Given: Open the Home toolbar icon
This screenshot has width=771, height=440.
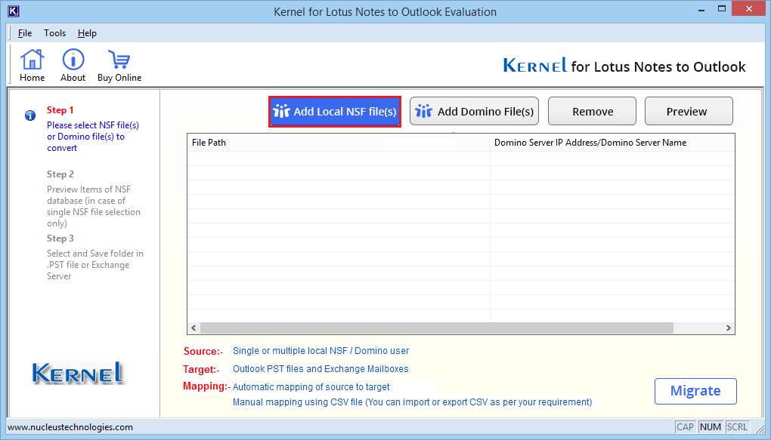Looking at the screenshot, I should (32, 66).
